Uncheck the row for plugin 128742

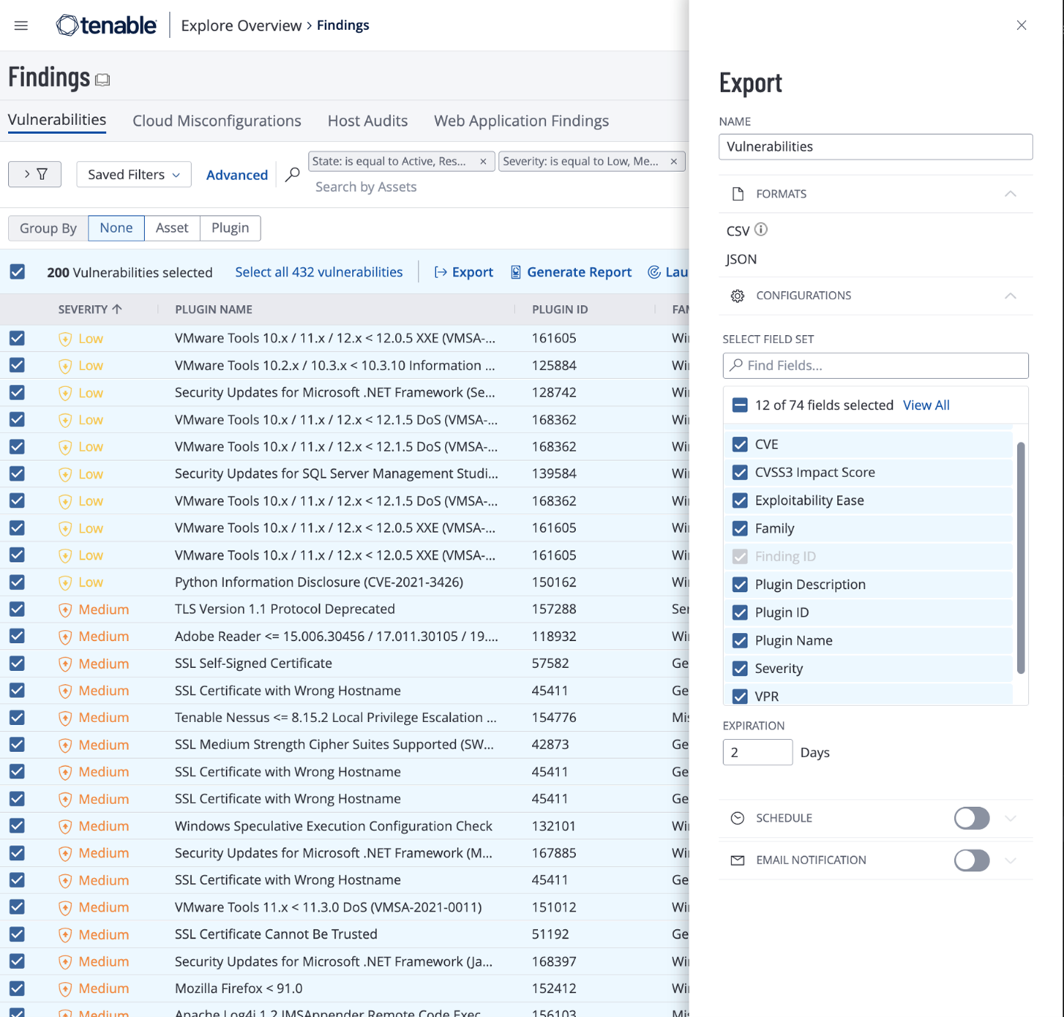point(17,392)
